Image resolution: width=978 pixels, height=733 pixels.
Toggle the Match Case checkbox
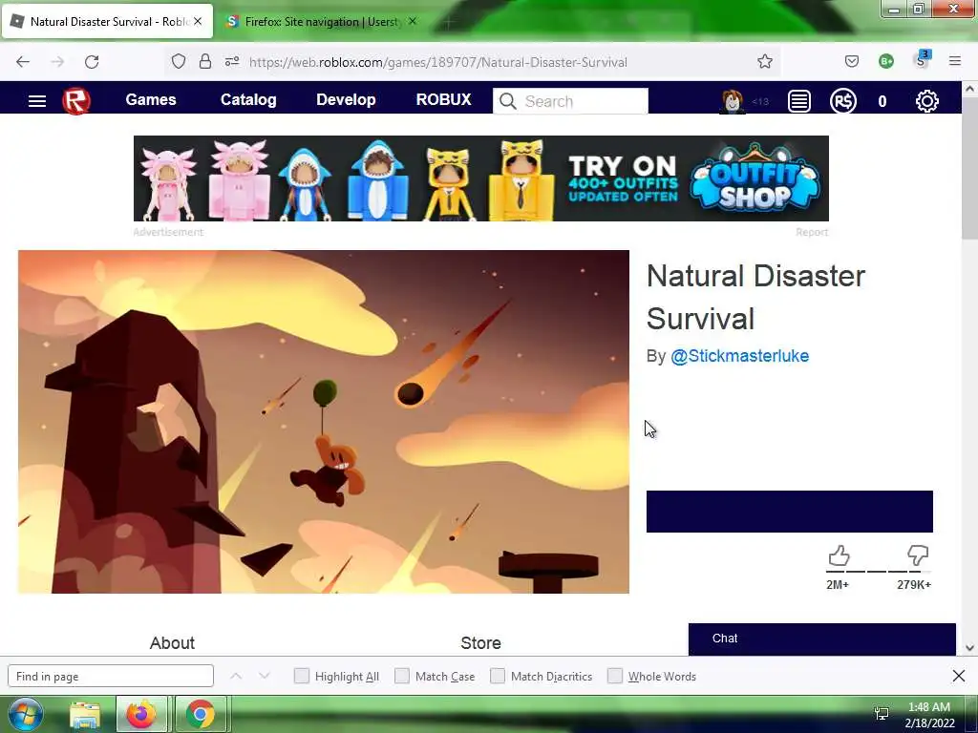[x=402, y=677]
